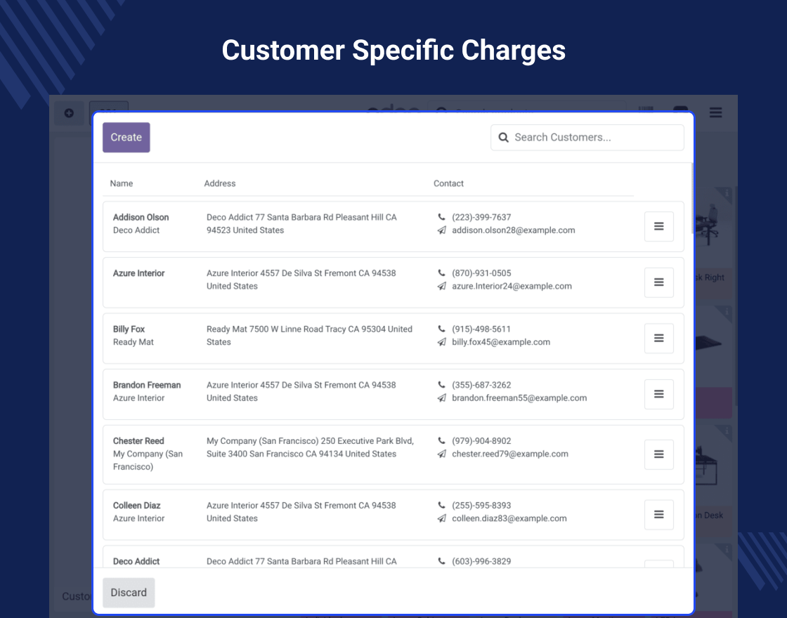Click the hamburger menu in top bar
The image size is (787, 618).
[x=715, y=112]
